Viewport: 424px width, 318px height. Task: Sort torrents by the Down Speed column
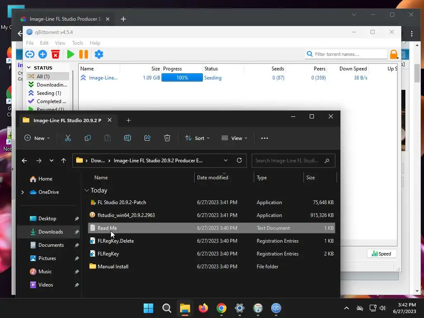pos(353,69)
